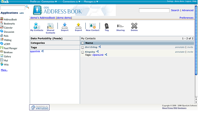
Task: Click the search input field near the Search link
Action: pos(154,11)
